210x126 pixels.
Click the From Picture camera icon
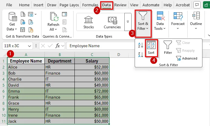[31, 14]
